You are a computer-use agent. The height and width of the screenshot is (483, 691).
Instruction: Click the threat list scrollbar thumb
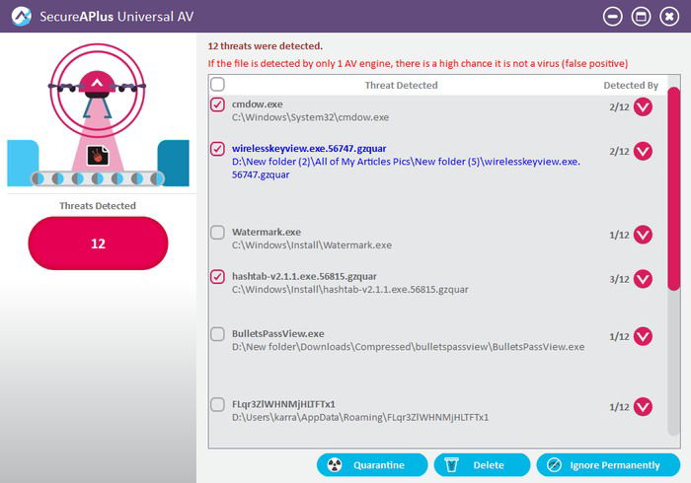pyautogui.click(x=674, y=188)
